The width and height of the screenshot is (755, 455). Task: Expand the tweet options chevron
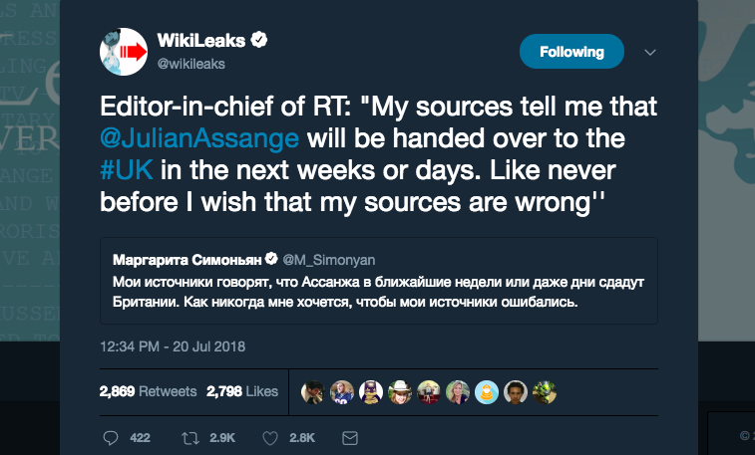pyautogui.click(x=650, y=53)
